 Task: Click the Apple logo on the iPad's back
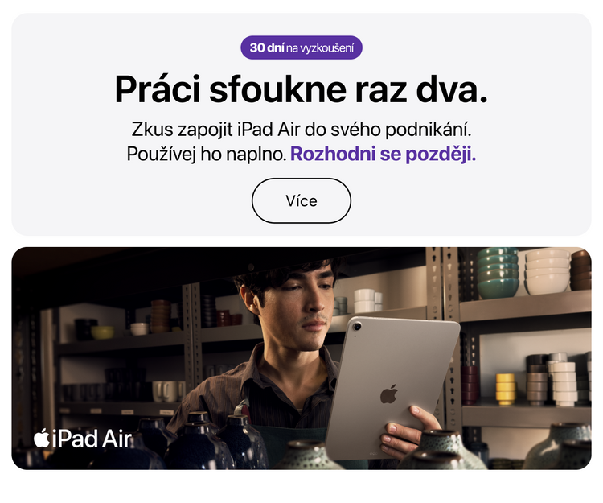click(389, 394)
